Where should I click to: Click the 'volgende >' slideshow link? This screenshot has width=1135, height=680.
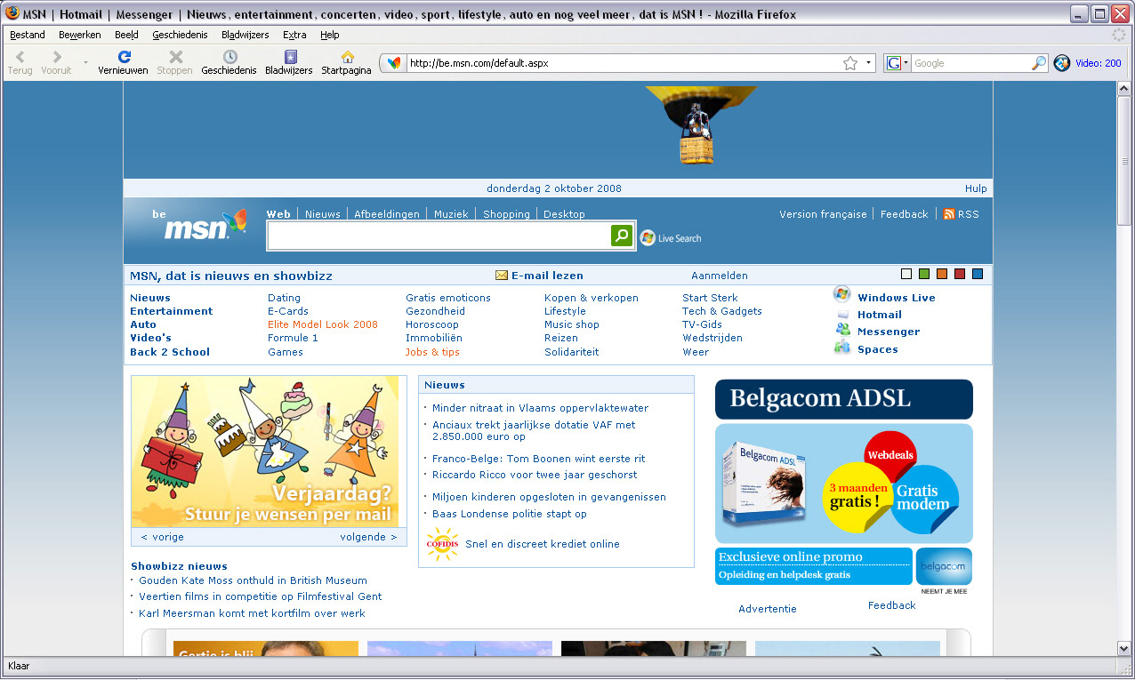(x=368, y=537)
